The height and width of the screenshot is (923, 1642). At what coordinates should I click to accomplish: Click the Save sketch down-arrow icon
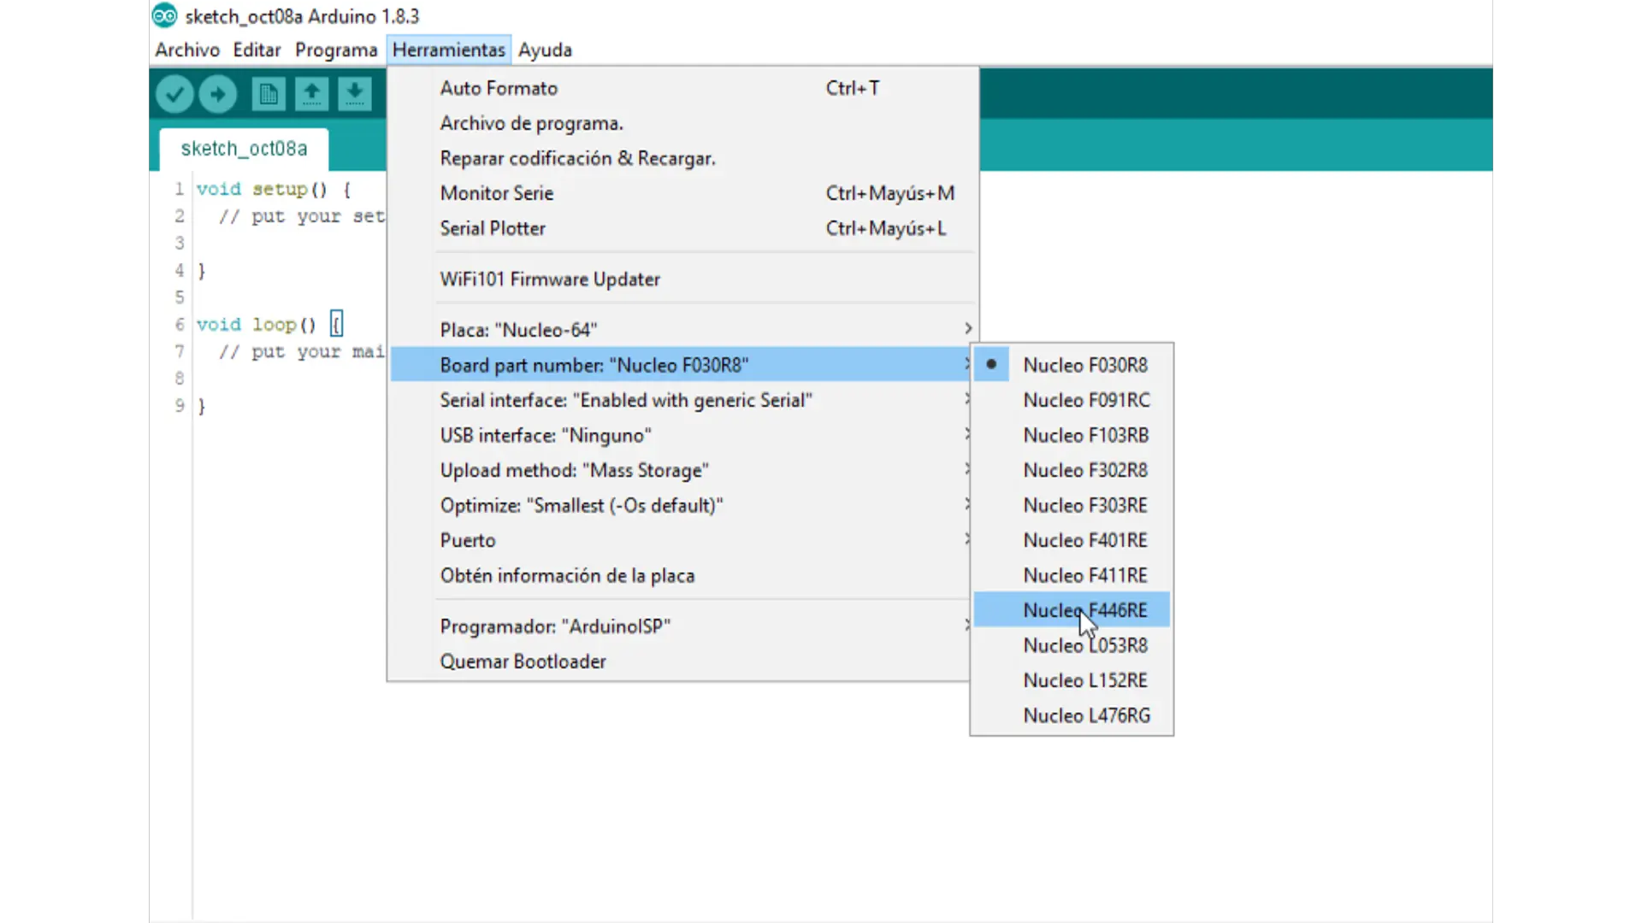click(x=354, y=94)
